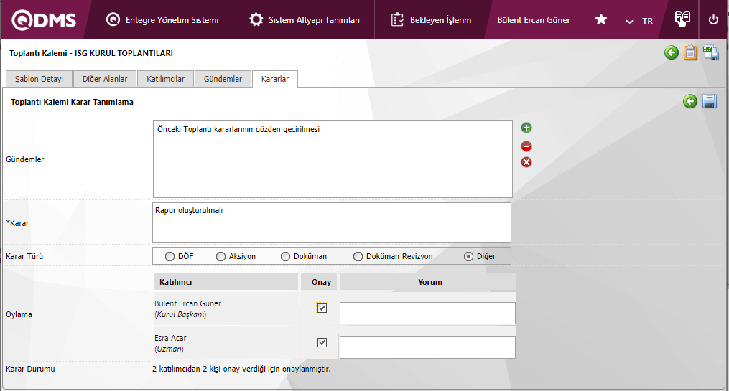This screenshot has width=729, height=391.
Task: Click the red X icon beside Gündemler
Action: (526, 162)
